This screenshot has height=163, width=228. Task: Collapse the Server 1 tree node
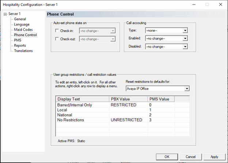click(5, 14)
